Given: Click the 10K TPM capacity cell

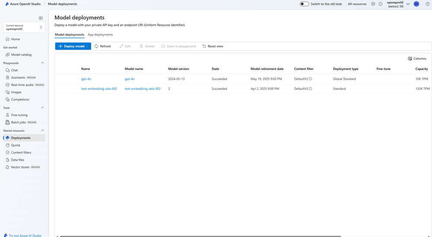Looking at the screenshot, I should click(422, 79).
